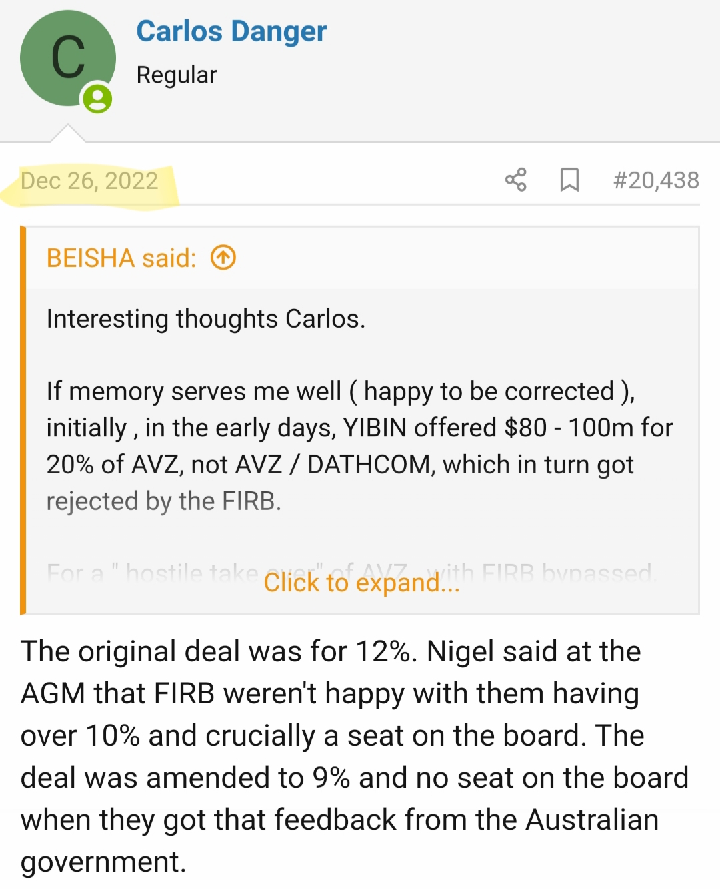720x889 pixels.
Task: Jump to BEISHA's original post via up-arrow icon
Action: pyautogui.click(x=223, y=258)
